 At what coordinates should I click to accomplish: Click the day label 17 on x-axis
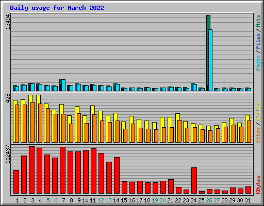point(139,200)
